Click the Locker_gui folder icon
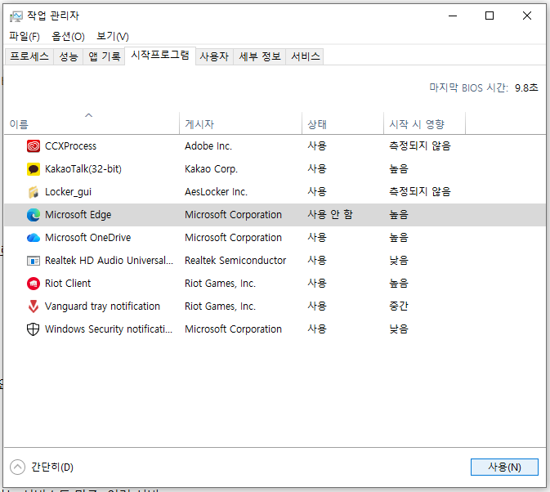Image resolution: width=550 pixels, height=492 pixels. (34, 192)
